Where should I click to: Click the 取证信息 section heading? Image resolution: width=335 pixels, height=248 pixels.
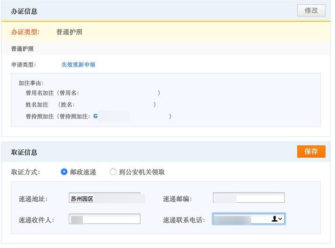pyautogui.click(x=24, y=152)
